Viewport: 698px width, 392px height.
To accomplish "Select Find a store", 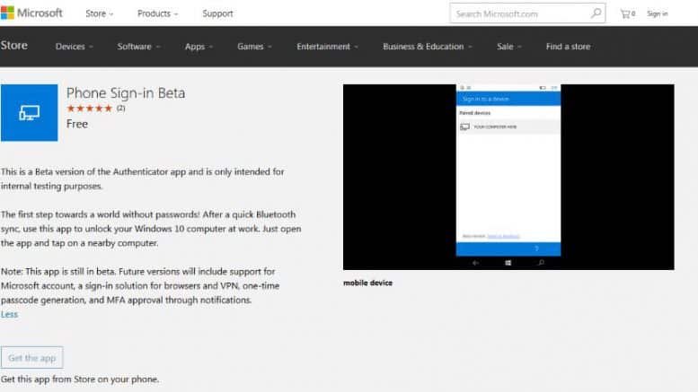I will [568, 47].
